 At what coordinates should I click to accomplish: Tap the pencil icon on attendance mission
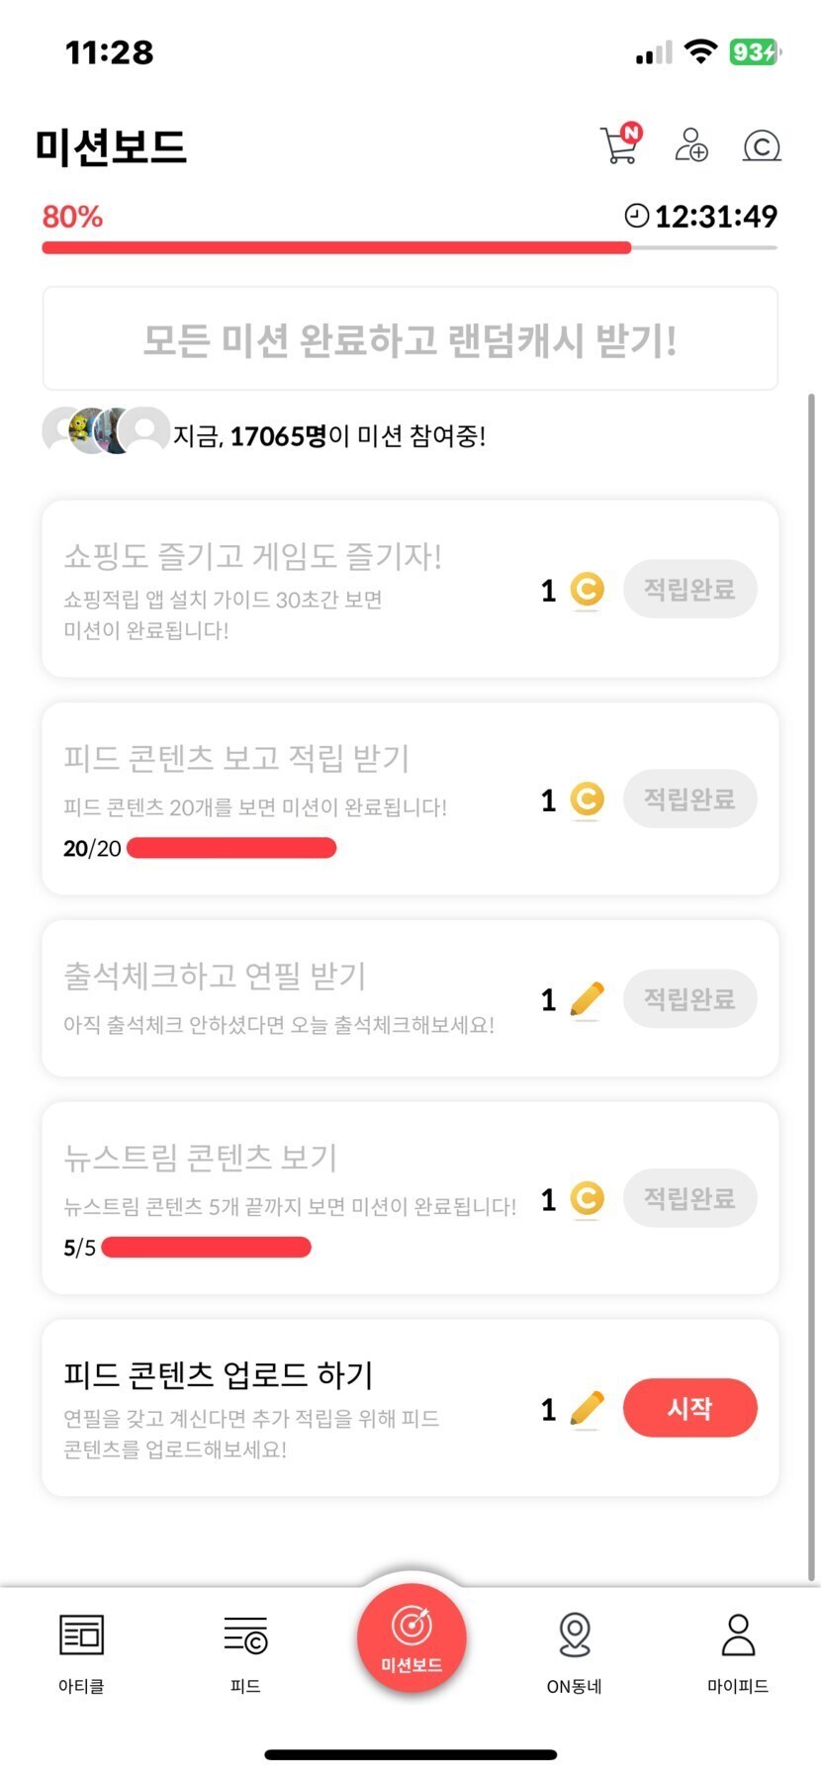[x=588, y=999]
